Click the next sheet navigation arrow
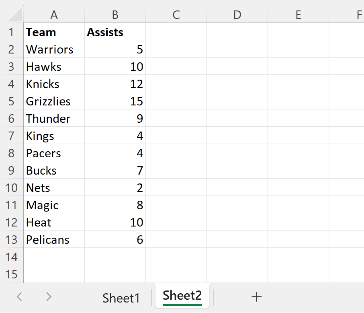The height and width of the screenshot is (313, 364). point(48,297)
